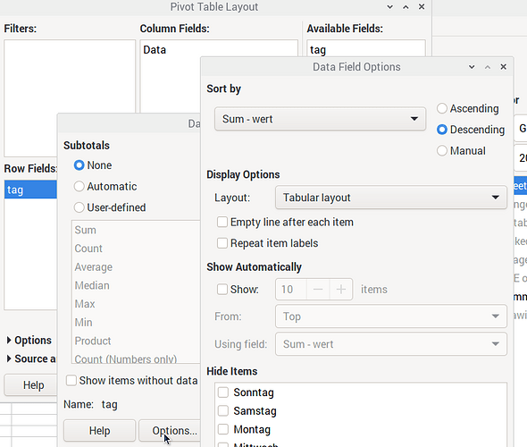Click the Options... button
This screenshot has width=527, height=447.
click(x=170, y=431)
